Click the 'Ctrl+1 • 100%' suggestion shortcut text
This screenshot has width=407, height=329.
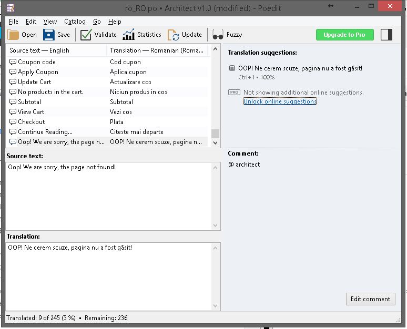(x=257, y=77)
